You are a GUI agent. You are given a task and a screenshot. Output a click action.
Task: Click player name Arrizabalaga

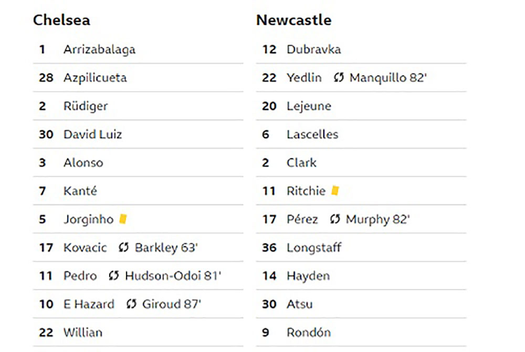coord(99,49)
